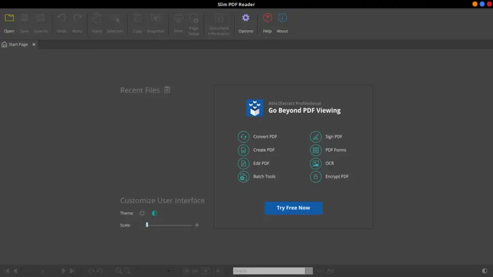
Task: Click the Sign PDF icon
Action: pos(315,137)
